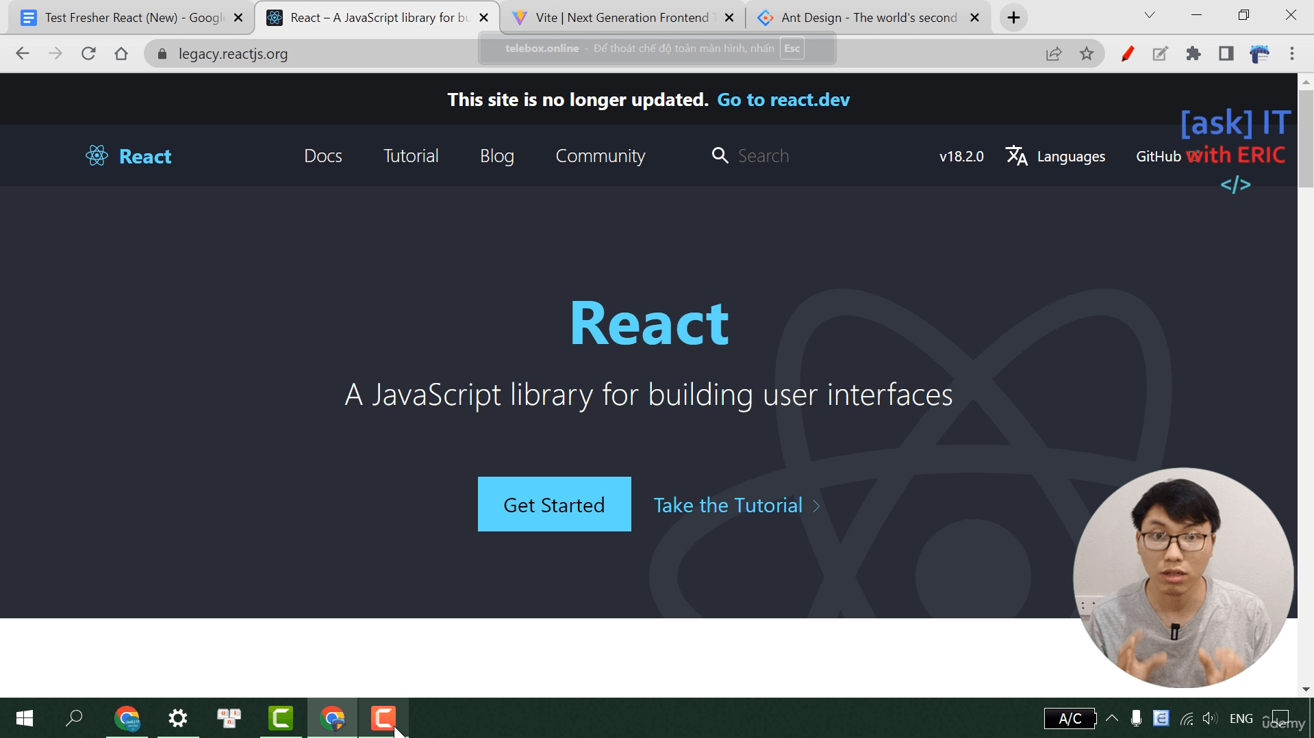Click the Get Started button
1314x738 pixels.
tap(555, 504)
